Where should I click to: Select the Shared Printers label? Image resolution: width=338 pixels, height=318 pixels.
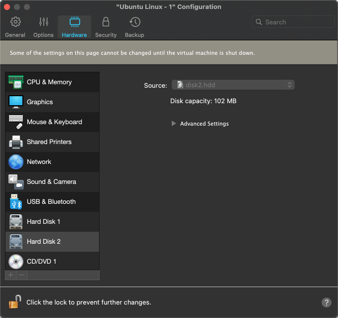(49, 142)
